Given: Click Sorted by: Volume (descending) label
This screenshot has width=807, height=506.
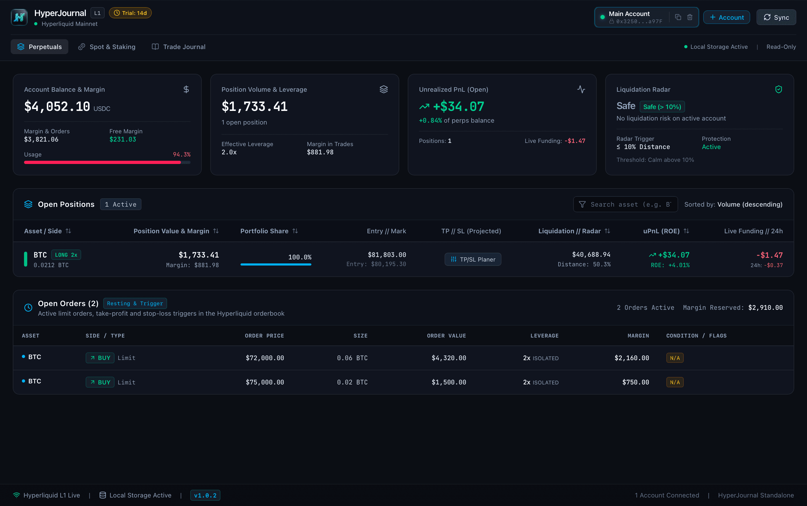Looking at the screenshot, I should coord(733,204).
